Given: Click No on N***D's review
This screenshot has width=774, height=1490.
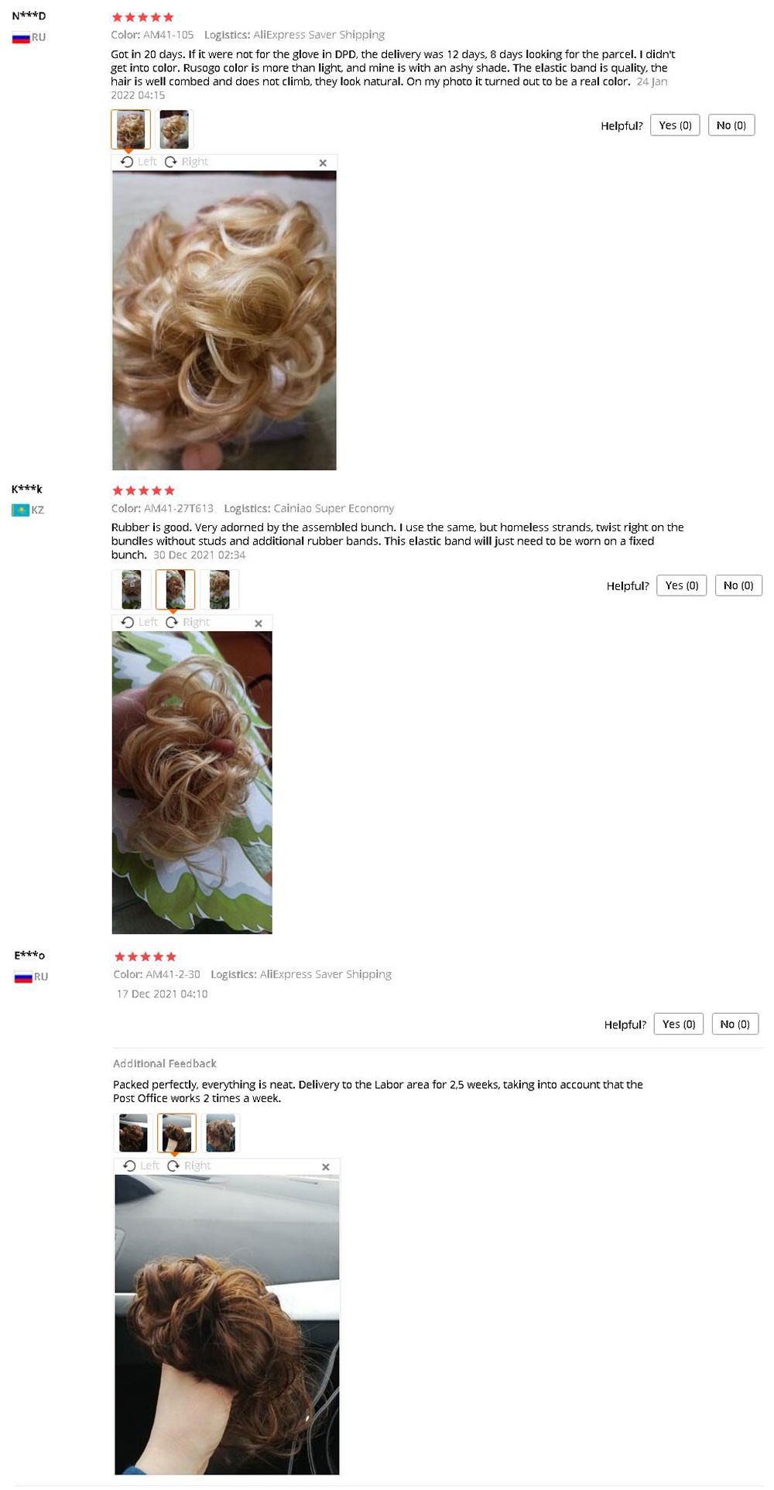Looking at the screenshot, I should (x=731, y=125).
